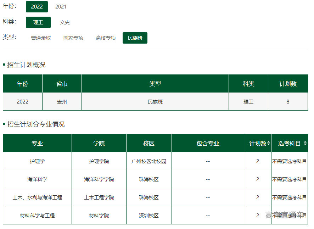Select year 2022 filter
The width and height of the screenshot is (314, 229).
(x=37, y=7)
